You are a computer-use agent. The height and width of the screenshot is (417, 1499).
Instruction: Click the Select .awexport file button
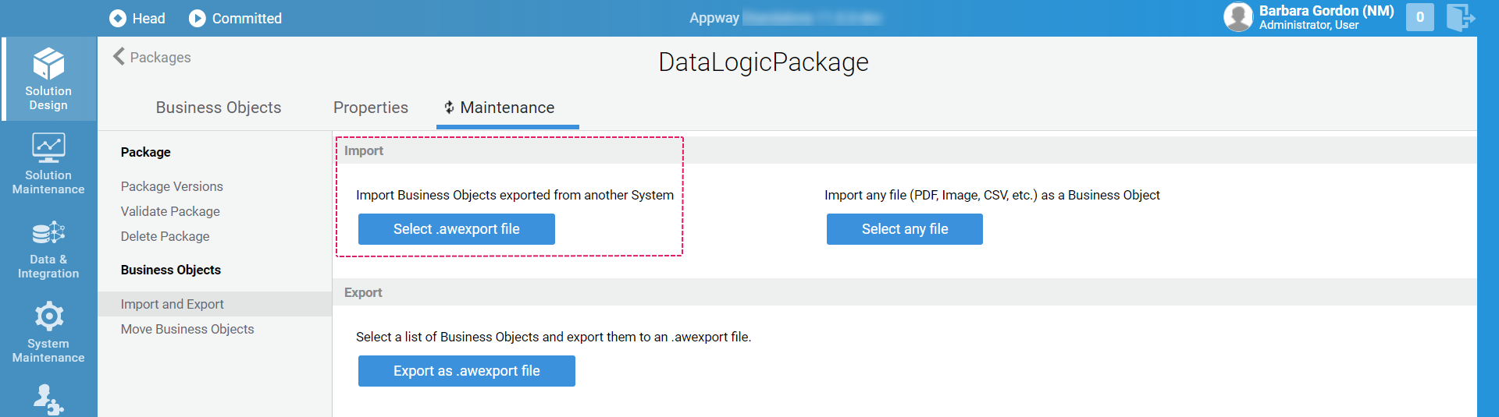click(457, 229)
